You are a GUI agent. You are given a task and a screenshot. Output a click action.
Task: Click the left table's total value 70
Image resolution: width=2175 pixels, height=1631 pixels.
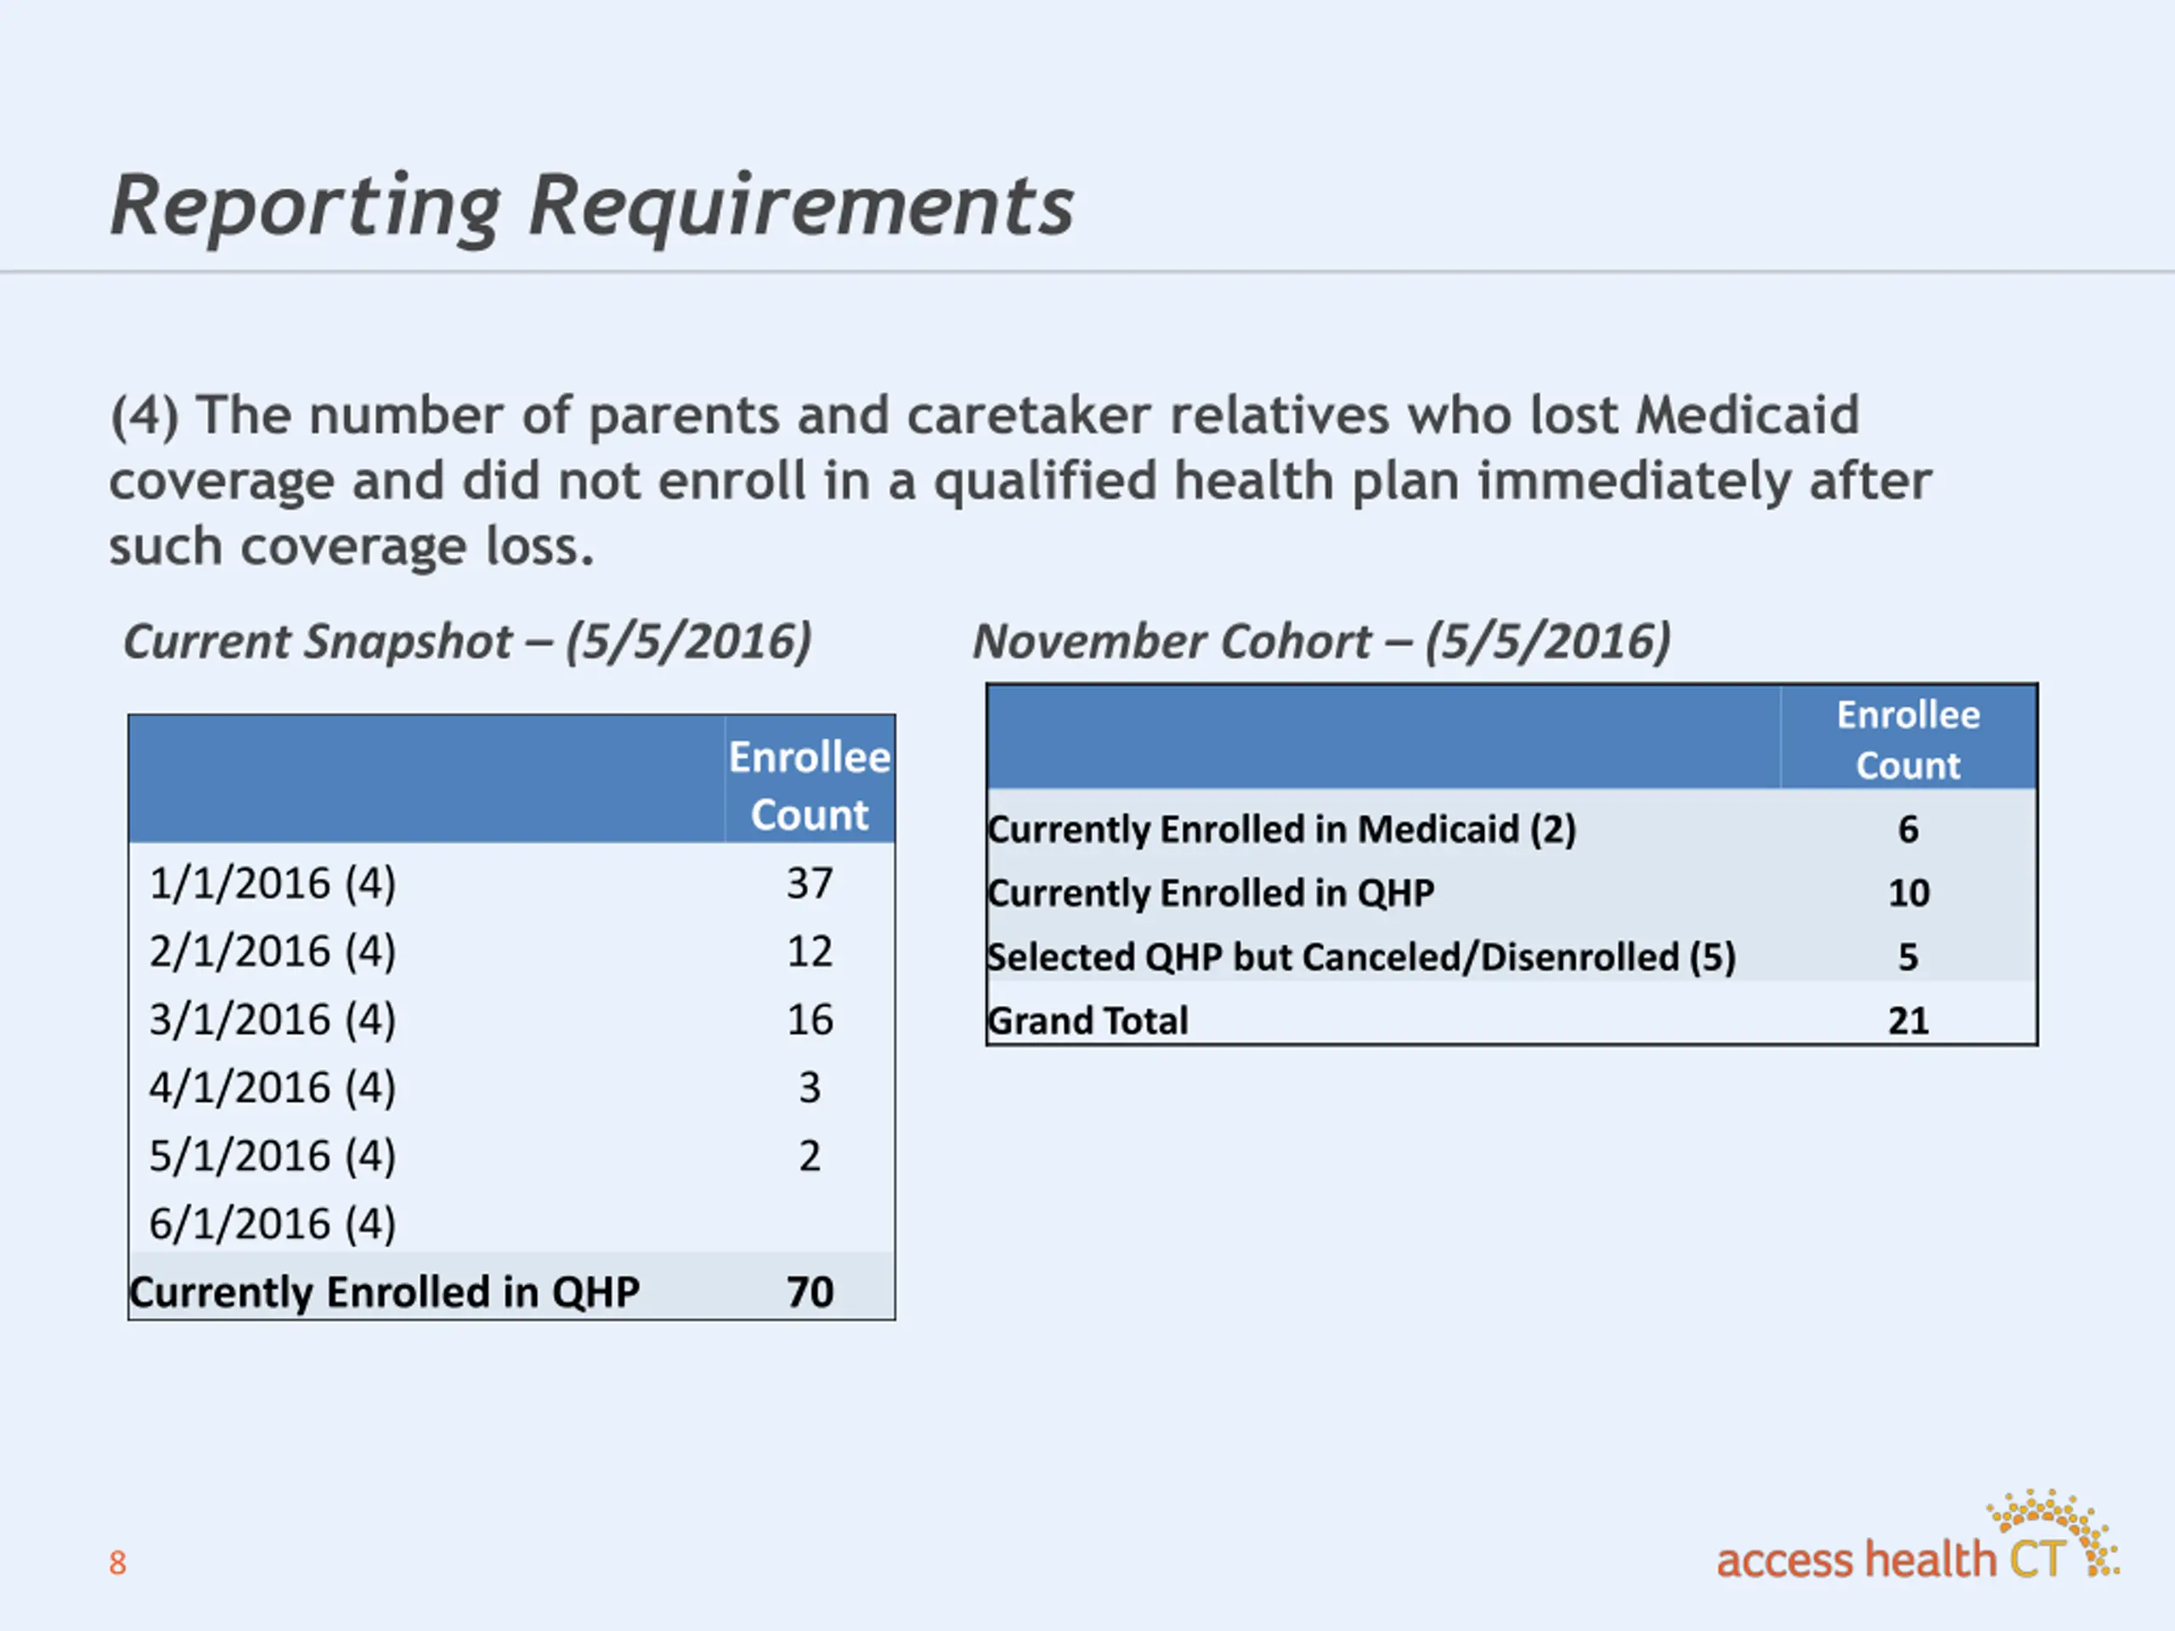point(809,1292)
